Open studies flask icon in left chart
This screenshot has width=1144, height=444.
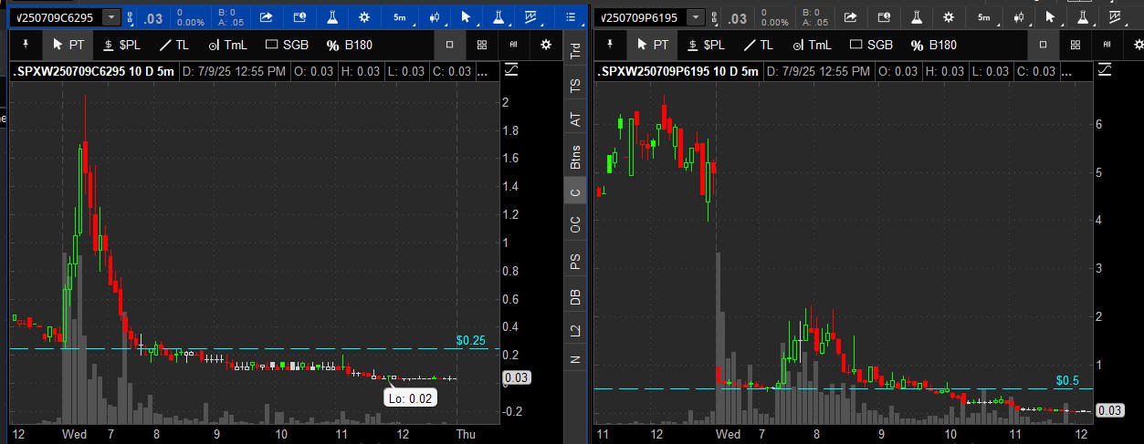331,17
